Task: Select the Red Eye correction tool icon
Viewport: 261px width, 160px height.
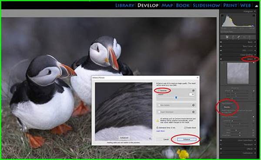Action: [244, 37]
